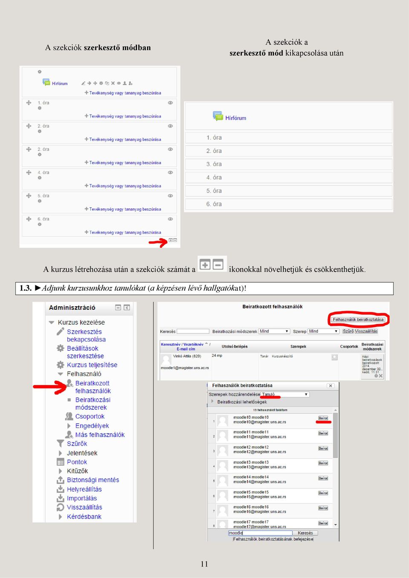This screenshot has width=409, height=578.
Task: Click Beírat button for moodle13
Action: click(x=323, y=463)
